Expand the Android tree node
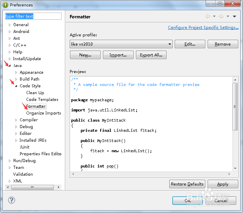The width and height of the screenshot is (243, 213). 10,32
